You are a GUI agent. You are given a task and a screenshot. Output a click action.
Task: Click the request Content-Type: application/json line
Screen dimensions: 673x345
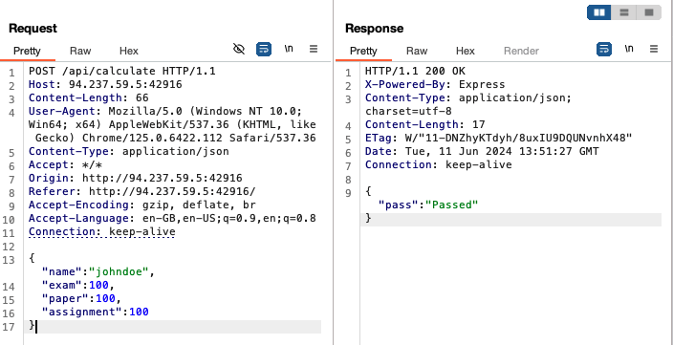coord(129,151)
